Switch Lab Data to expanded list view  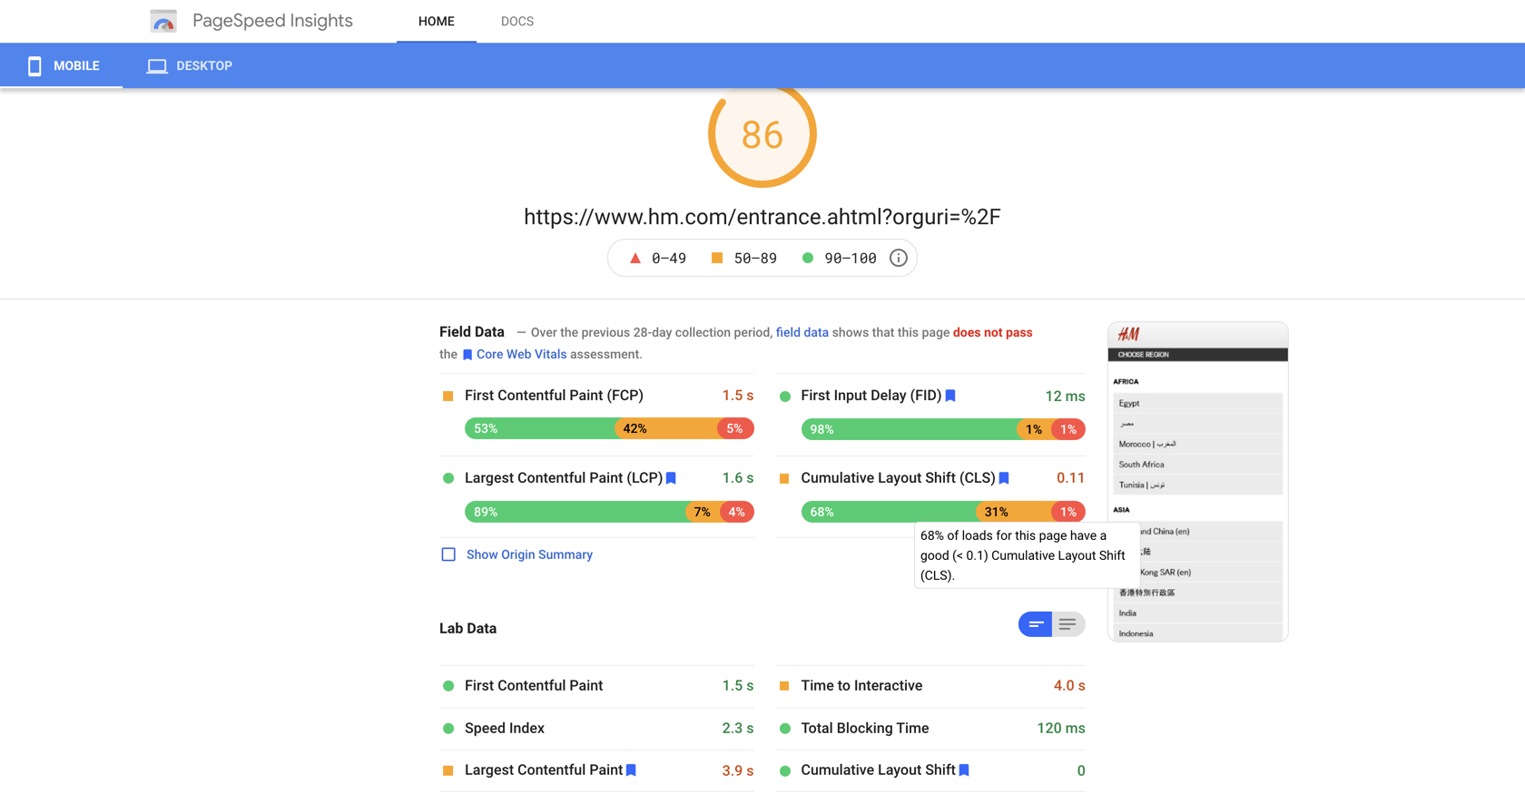(1068, 624)
